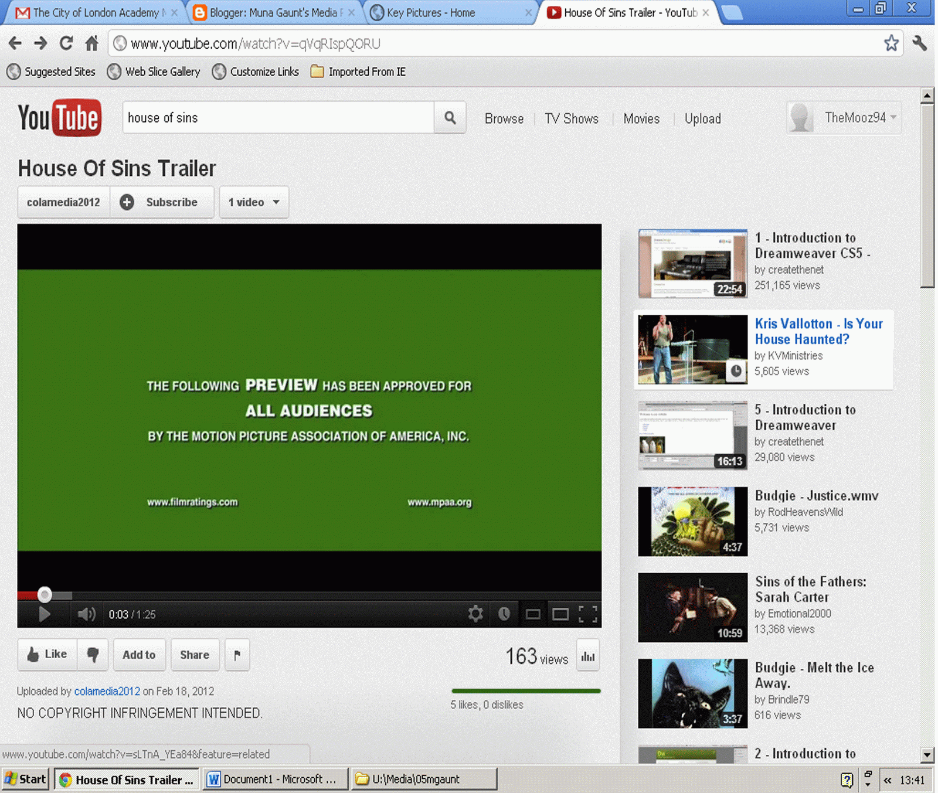
Task: Open the colamedia2012 channel button
Action: coord(63,202)
